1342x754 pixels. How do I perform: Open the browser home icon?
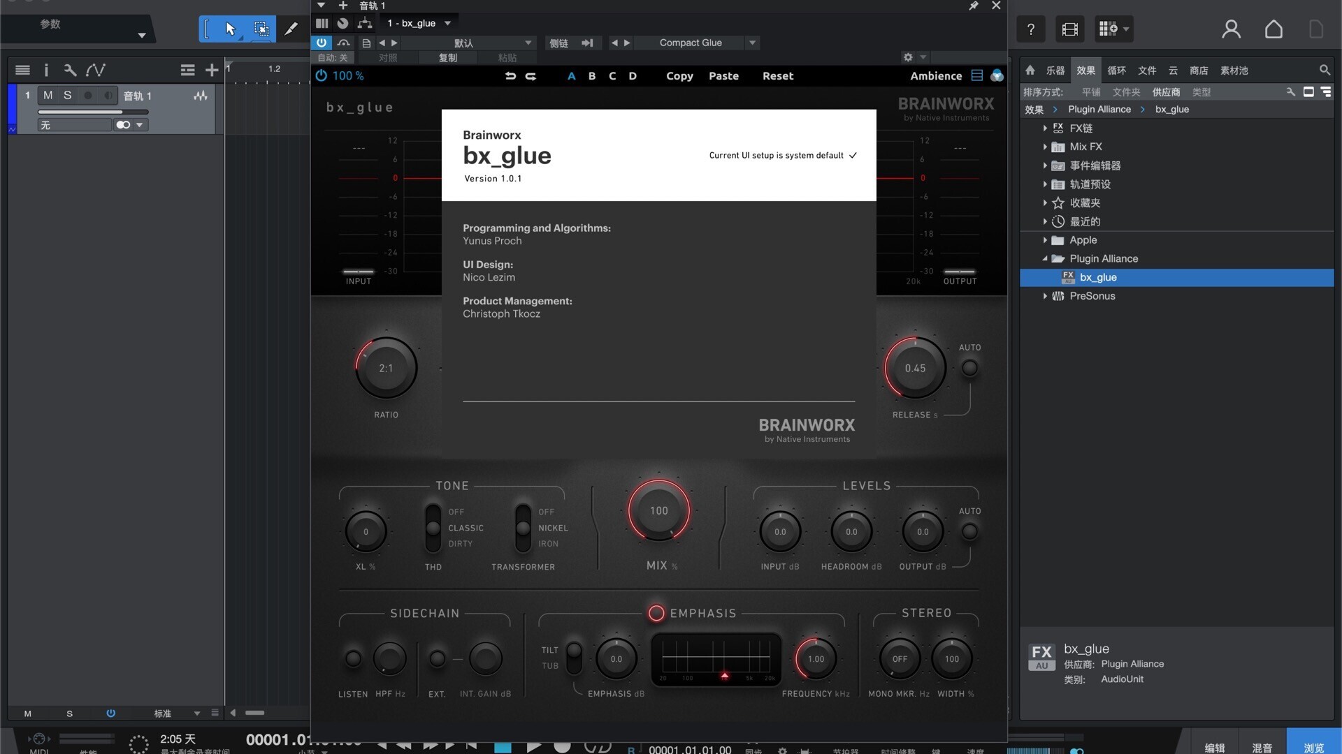pos(1030,70)
